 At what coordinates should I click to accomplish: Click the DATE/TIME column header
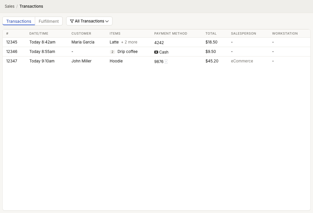click(x=39, y=34)
